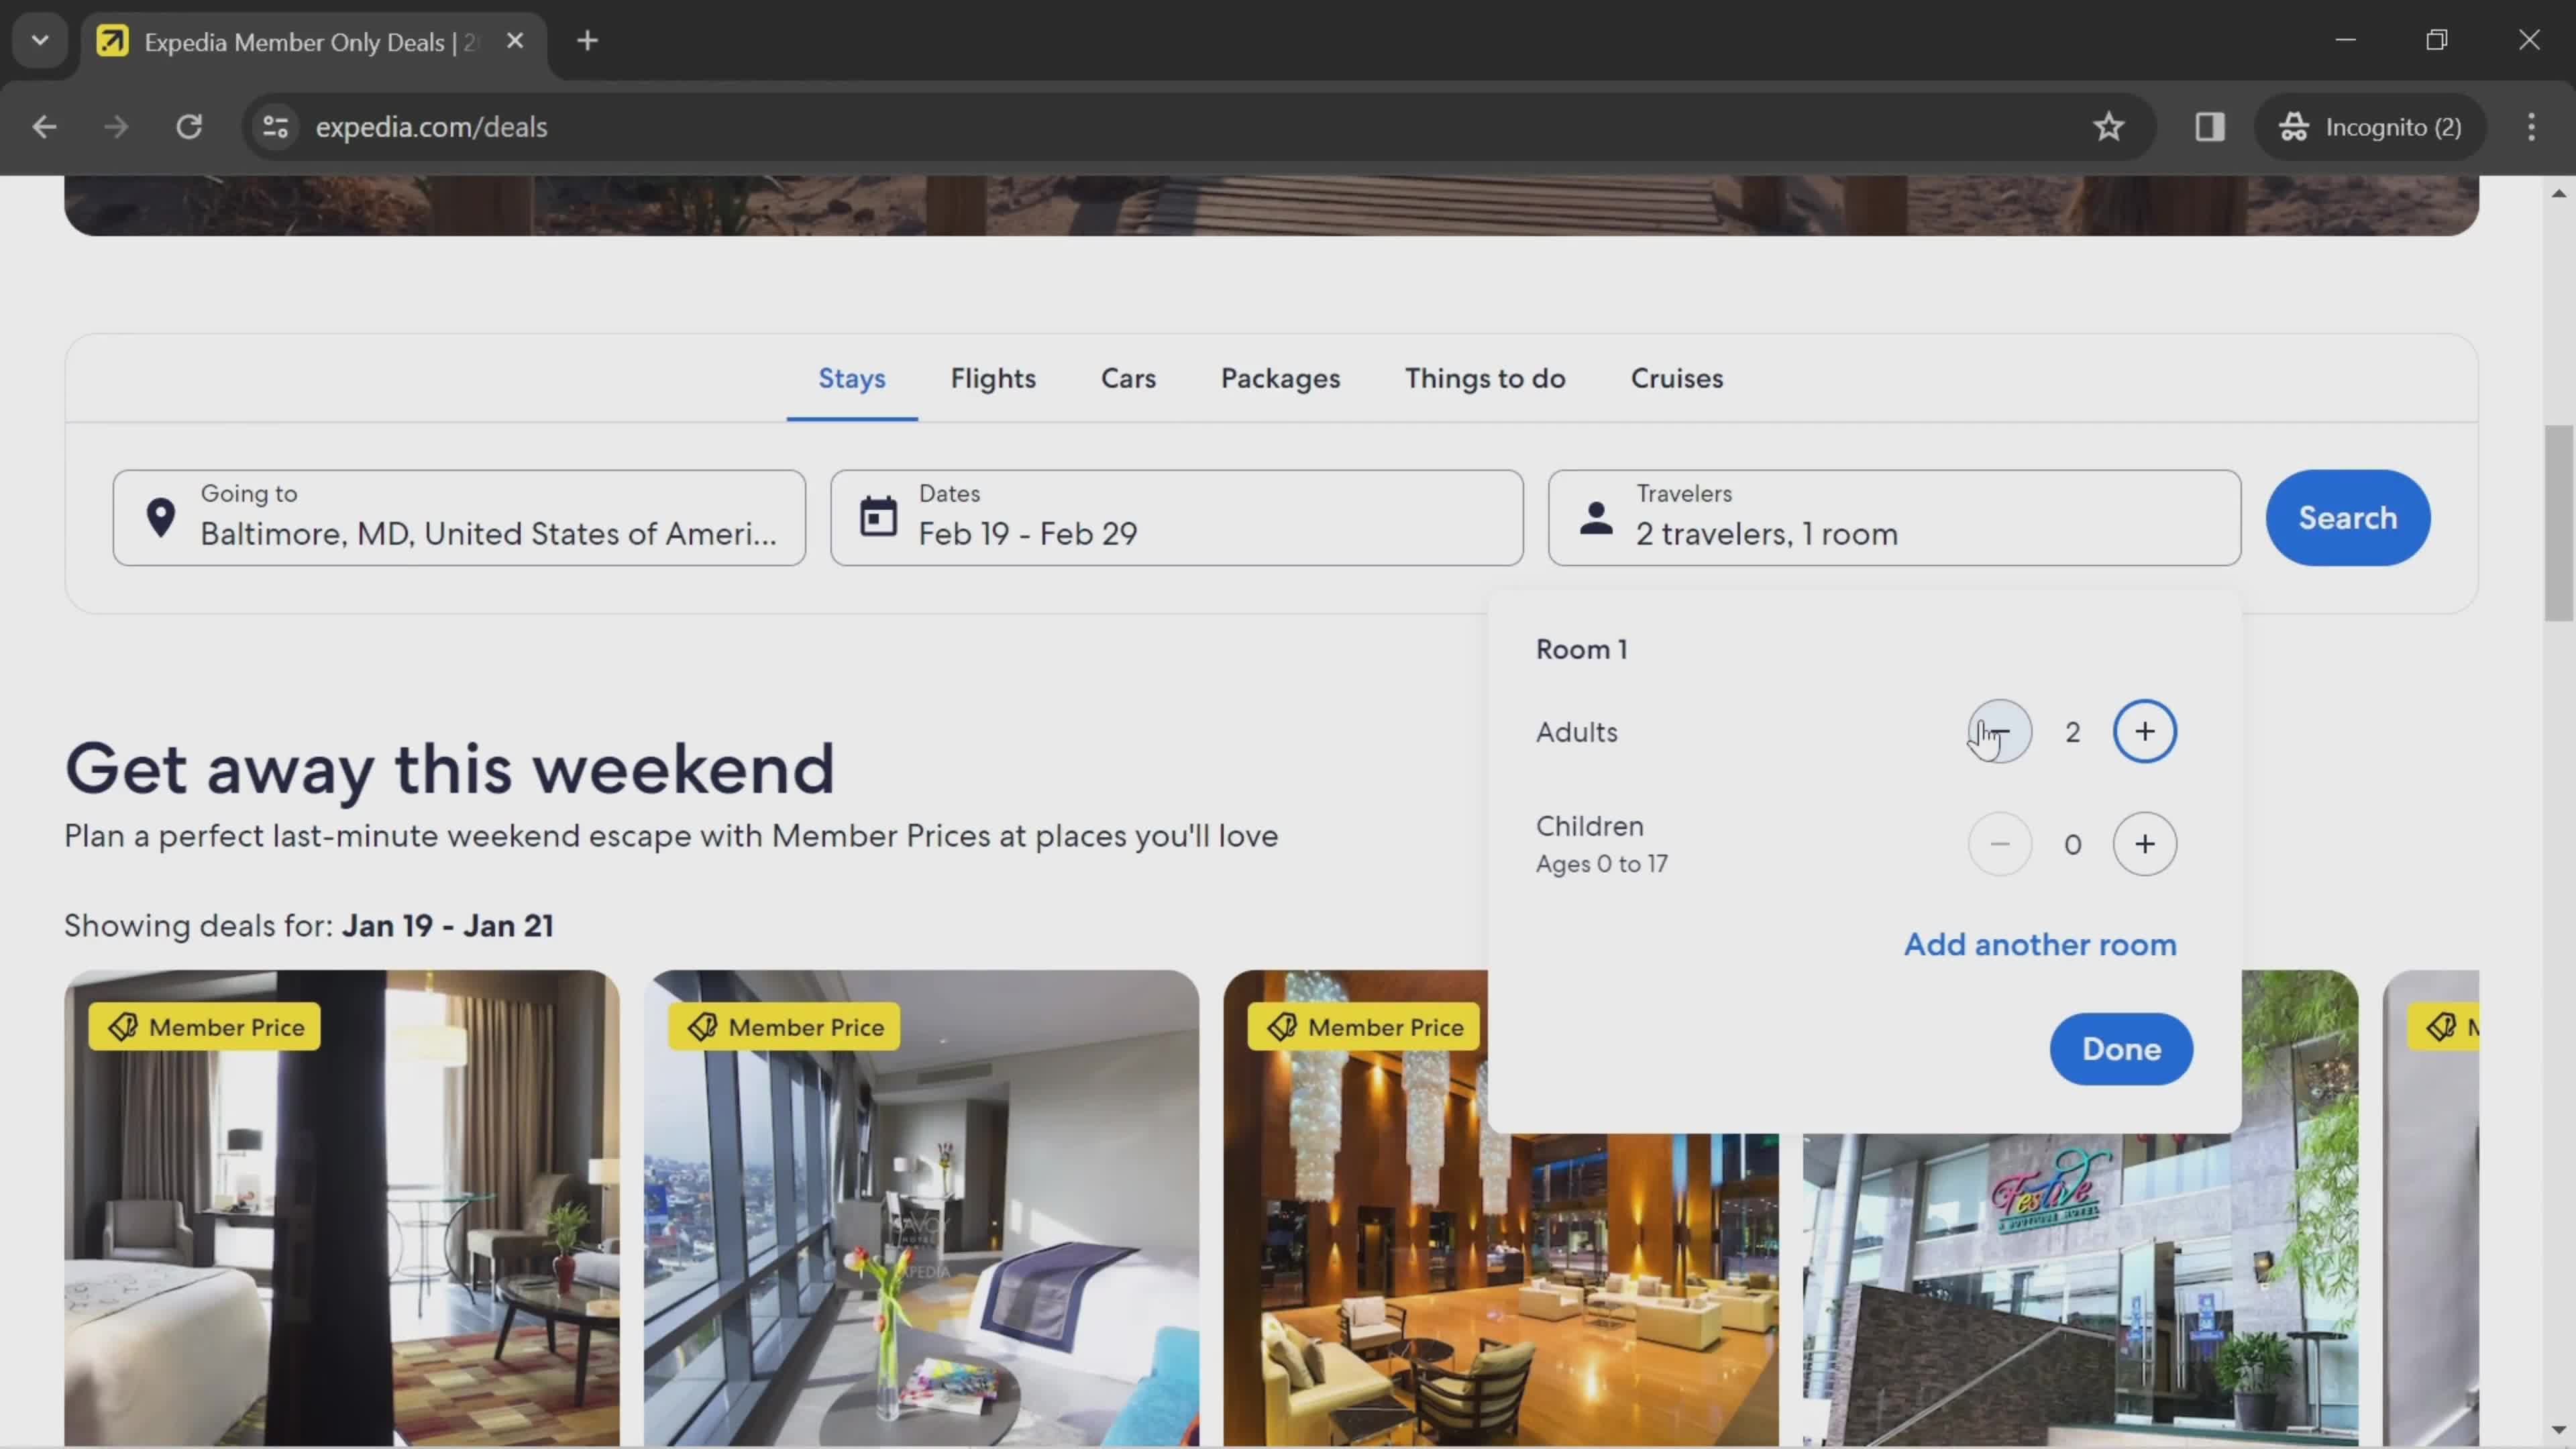
Task: Open the Things to do tab
Action: pos(1485,378)
